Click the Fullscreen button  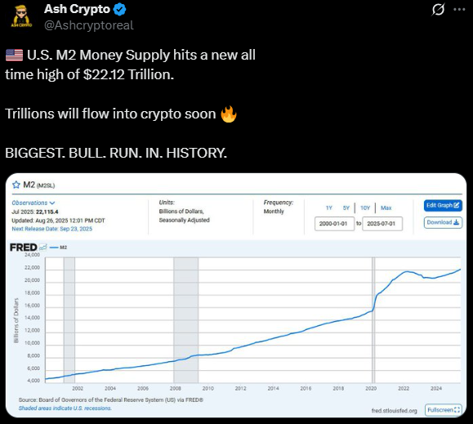pyautogui.click(x=444, y=410)
